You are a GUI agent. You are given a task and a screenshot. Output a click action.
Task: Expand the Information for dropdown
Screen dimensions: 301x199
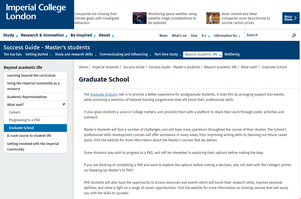pyautogui.click(x=227, y=36)
